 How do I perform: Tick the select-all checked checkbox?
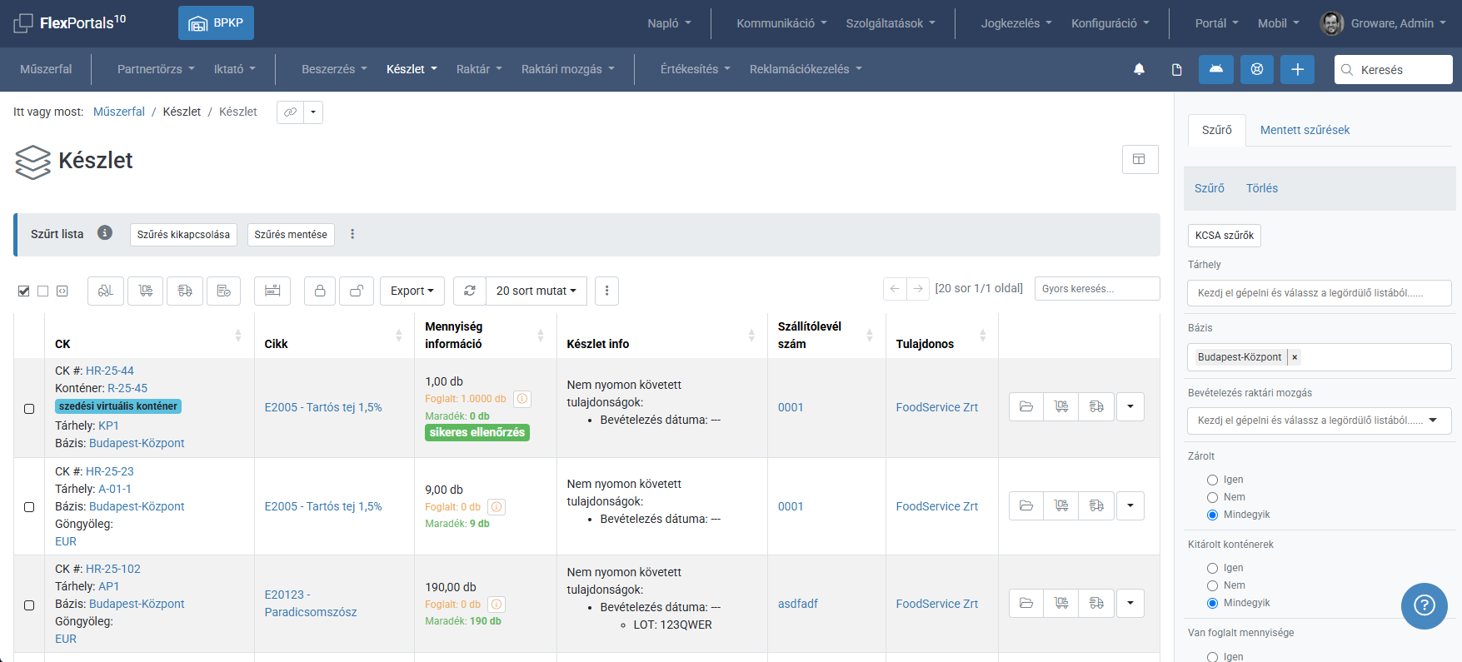[23, 291]
